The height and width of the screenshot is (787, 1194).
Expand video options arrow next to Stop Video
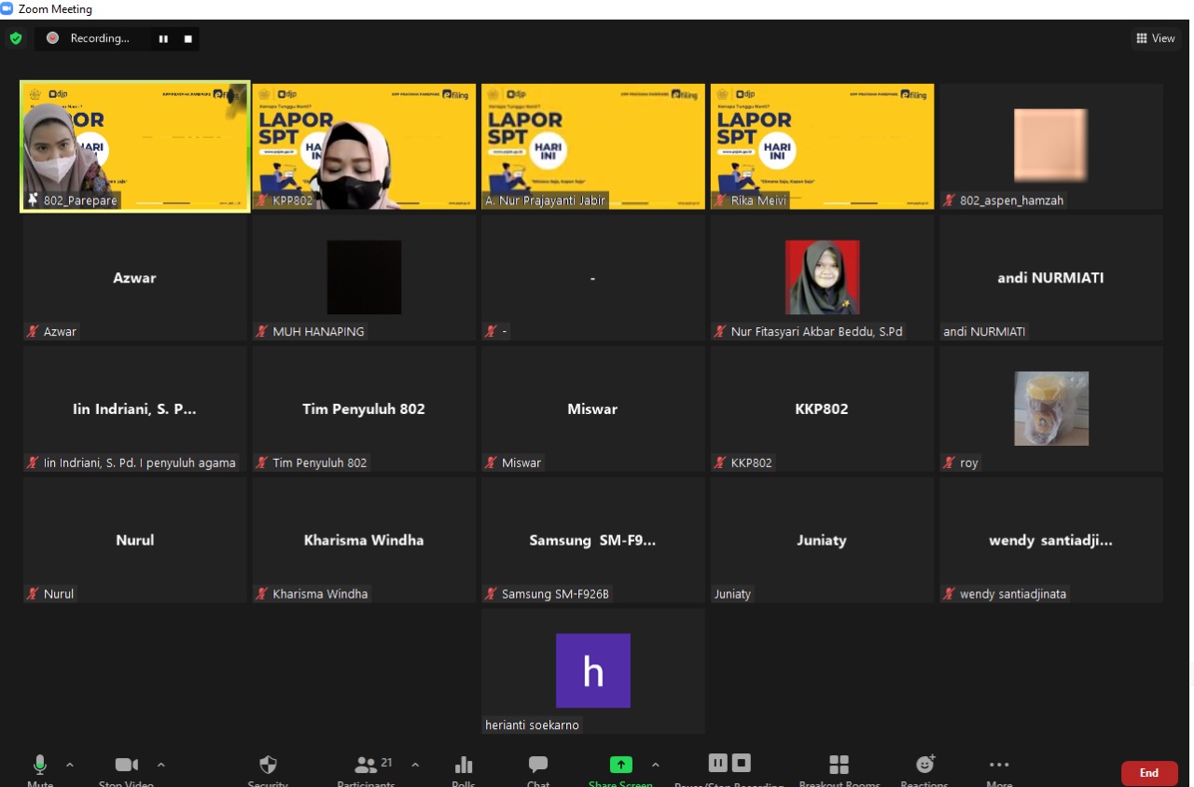pos(160,765)
